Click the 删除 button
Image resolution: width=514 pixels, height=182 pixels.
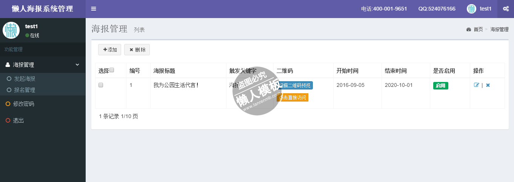pos(137,50)
